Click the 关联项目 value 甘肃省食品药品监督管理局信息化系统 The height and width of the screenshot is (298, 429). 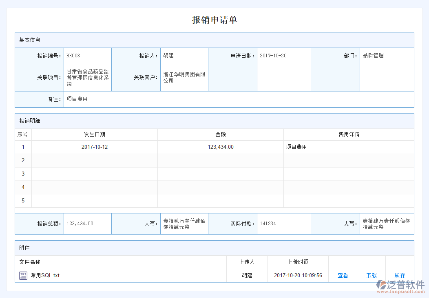[x=87, y=77]
